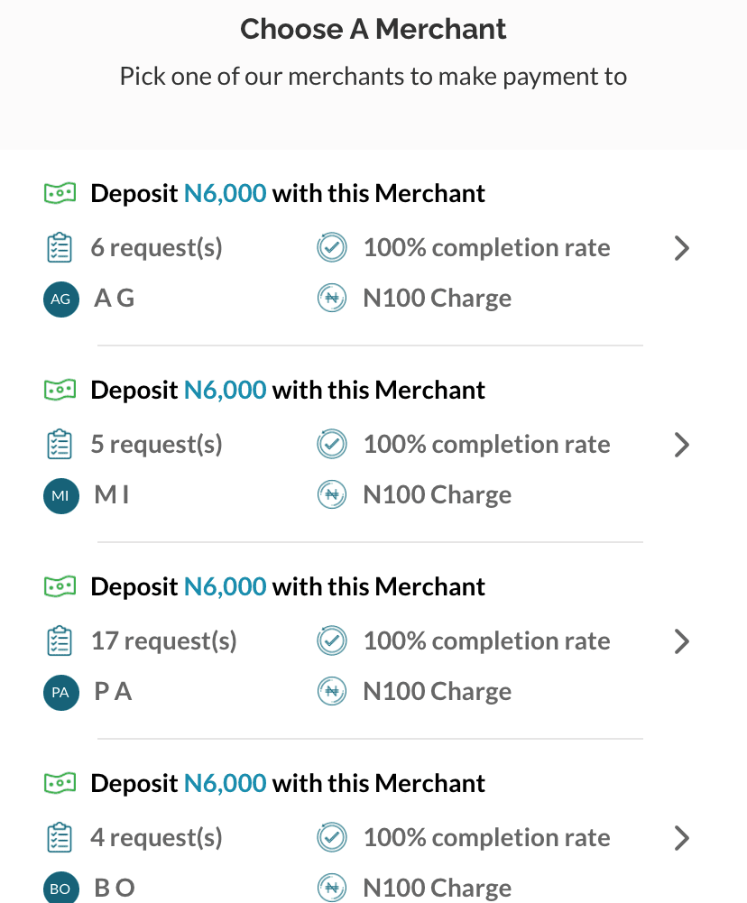Click the 4 request(s) label
747x903 pixels.
pyautogui.click(x=156, y=838)
